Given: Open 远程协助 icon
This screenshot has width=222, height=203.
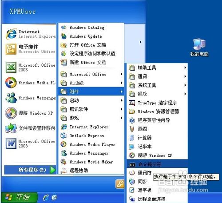Looking at the screenshot, I should coord(64,171).
